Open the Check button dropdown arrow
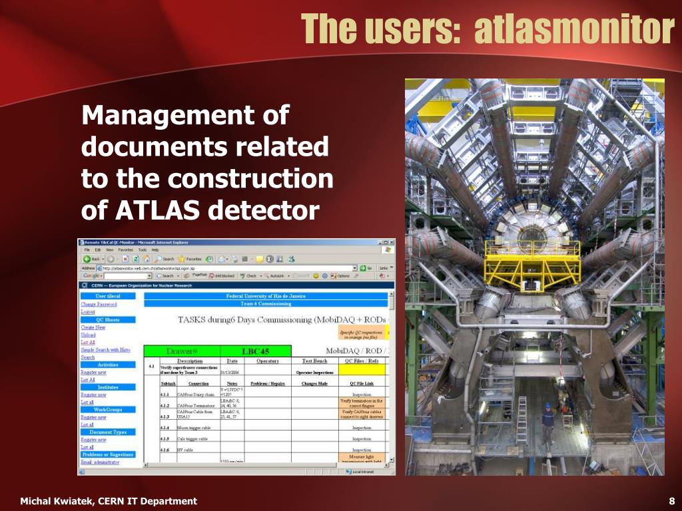The height and width of the screenshot is (511, 682). 261,276
